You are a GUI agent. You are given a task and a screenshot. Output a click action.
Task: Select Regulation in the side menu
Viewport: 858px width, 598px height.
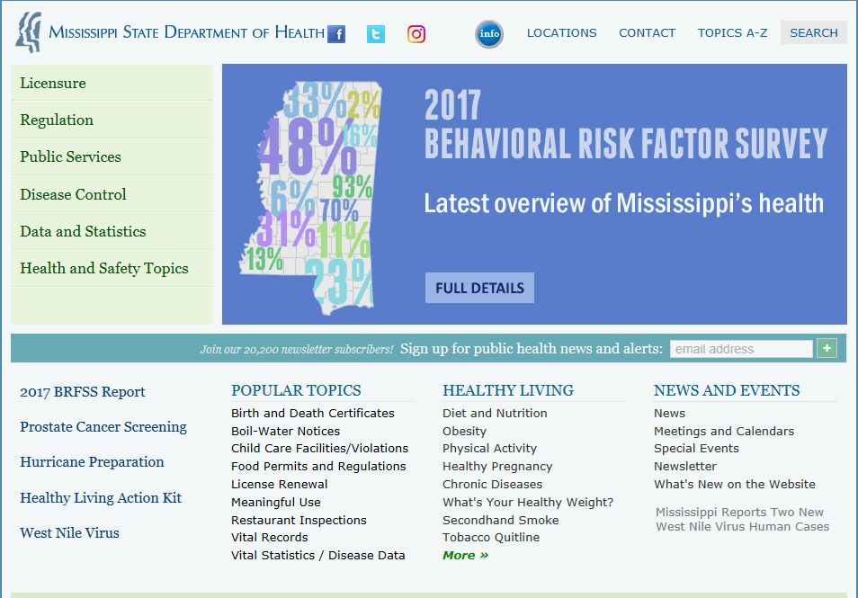click(112, 120)
